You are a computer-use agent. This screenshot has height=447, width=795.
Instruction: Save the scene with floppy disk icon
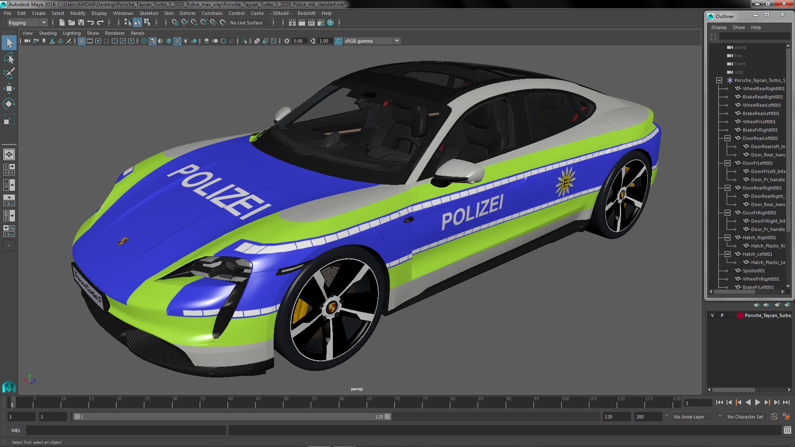[81, 23]
